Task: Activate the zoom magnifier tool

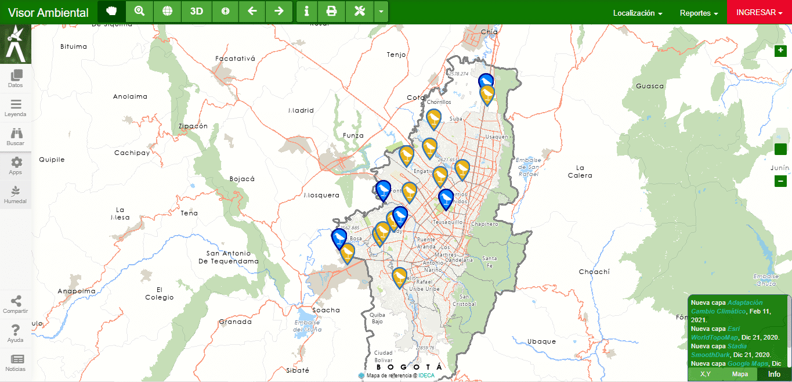Action: [x=139, y=12]
